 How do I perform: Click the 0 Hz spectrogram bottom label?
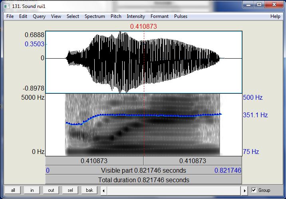tap(38, 152)
